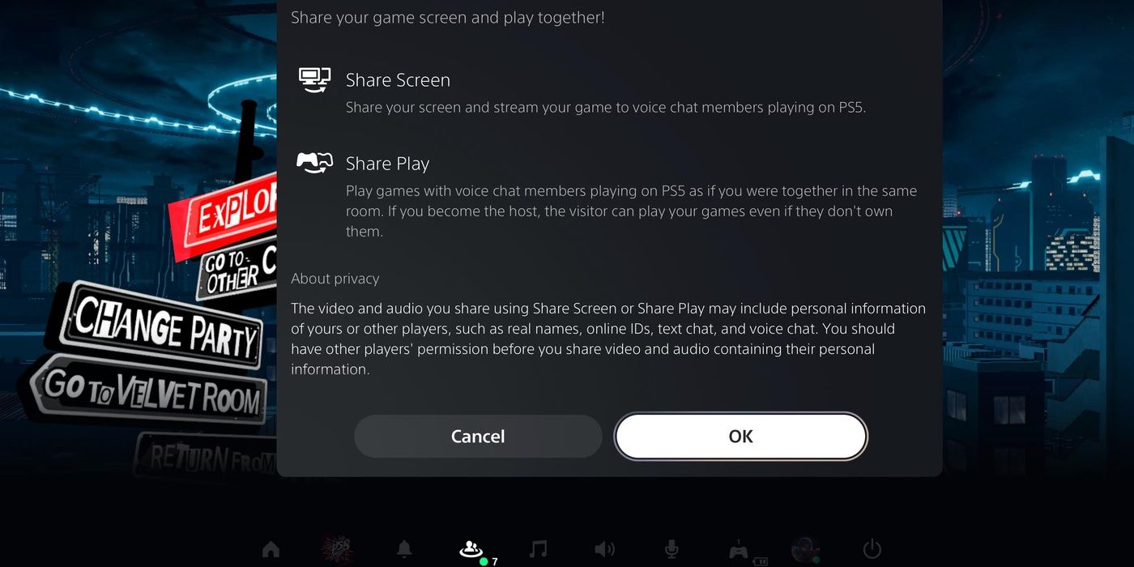
Task: Click the About privacy label
Action: click(x=335, y=279)
